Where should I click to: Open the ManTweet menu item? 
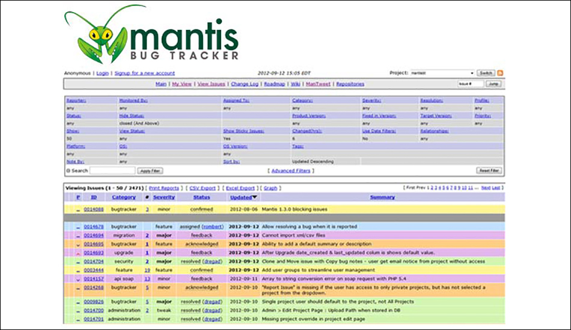pyautogui.click(x=319, y=84)
